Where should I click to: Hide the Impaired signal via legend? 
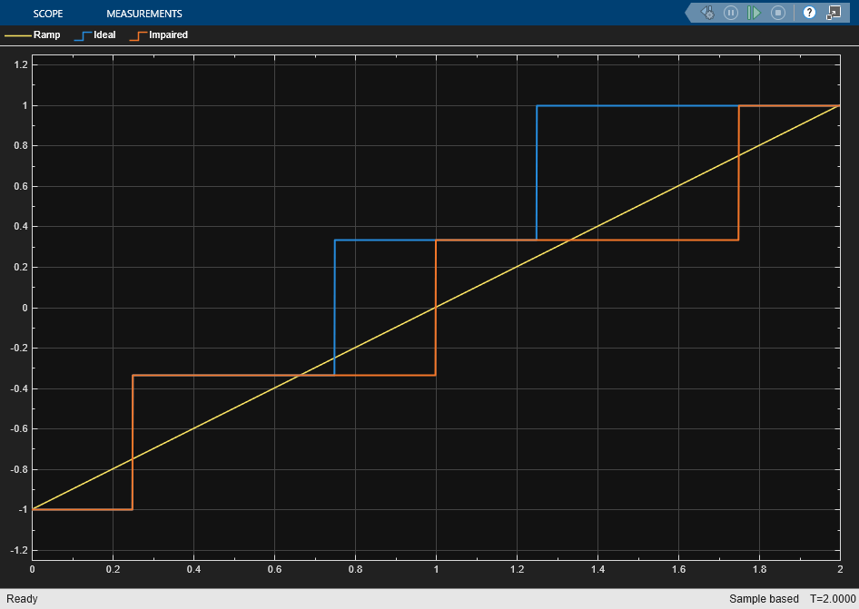(160, 35)
